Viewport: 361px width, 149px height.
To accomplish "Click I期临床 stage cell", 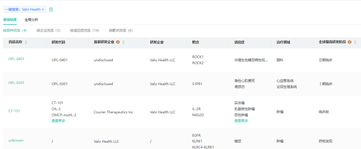I will click(x=325, y=84).
